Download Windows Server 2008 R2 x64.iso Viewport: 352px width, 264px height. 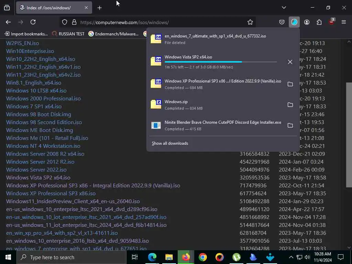[45, 154]
